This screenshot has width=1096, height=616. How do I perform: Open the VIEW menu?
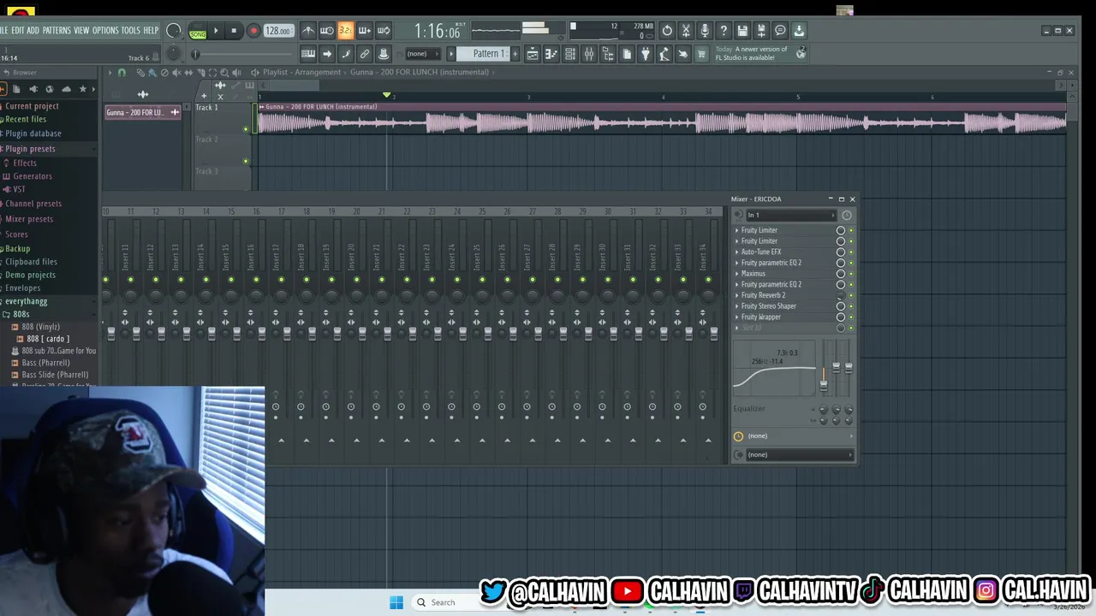click(x=81, y=31)
